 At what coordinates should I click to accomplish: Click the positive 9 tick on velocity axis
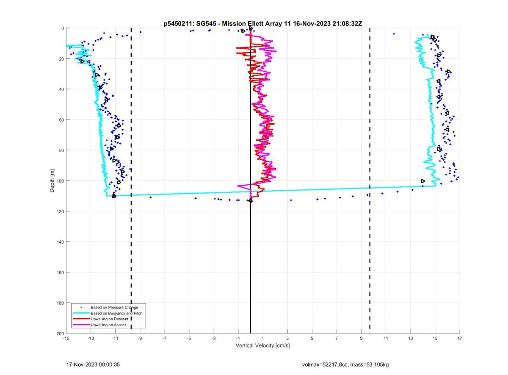pos(361,339)
